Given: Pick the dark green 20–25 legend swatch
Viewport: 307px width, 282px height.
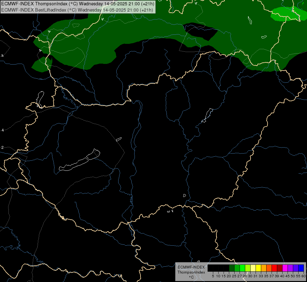Looking at the screenshot, I should (232, 268).
